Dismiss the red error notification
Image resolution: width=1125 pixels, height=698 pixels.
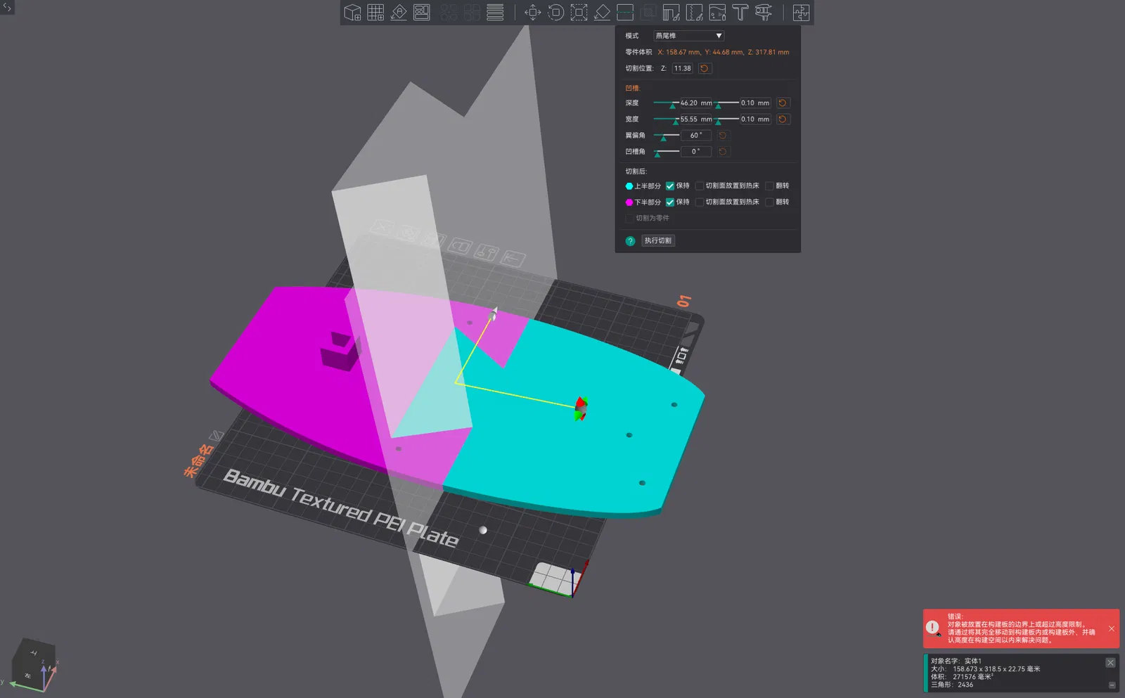point(1112,628)
